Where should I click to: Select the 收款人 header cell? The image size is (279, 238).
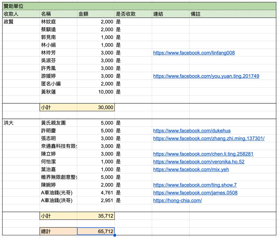pyautogui.click(x=21, y=14)
